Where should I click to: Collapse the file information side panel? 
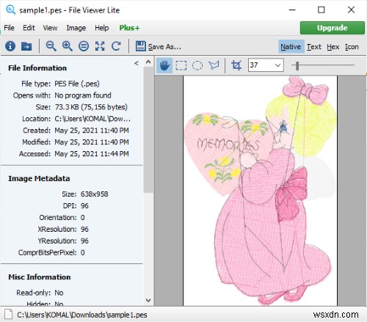[137, 63]
